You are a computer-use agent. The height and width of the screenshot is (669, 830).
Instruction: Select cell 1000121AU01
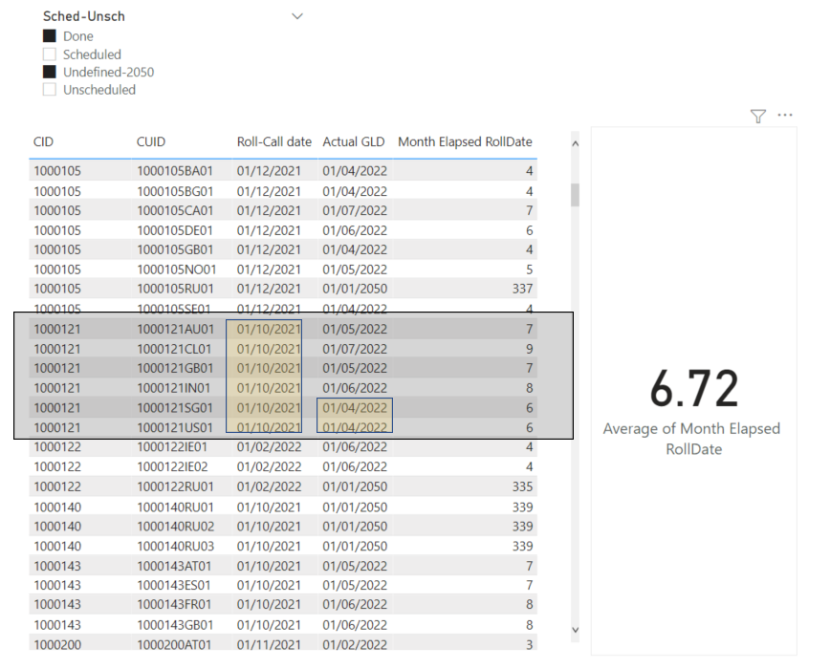[175, 329]
